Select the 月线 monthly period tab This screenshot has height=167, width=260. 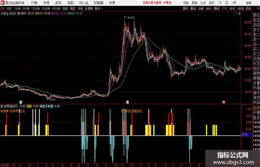point(80,9)
